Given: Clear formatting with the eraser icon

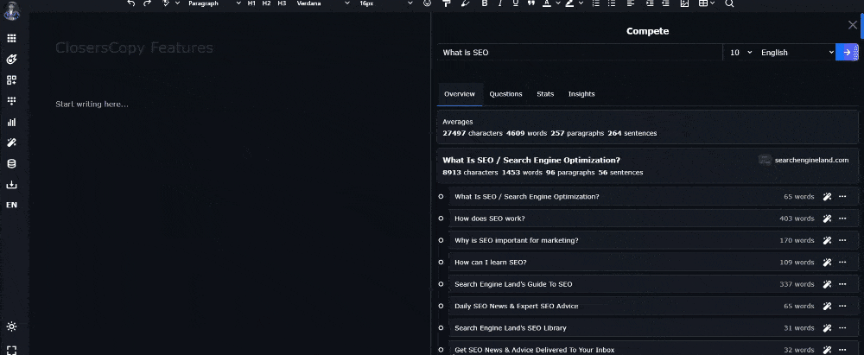Looking at the screenshot, I should pyautogui.click(x=465, y=3).
